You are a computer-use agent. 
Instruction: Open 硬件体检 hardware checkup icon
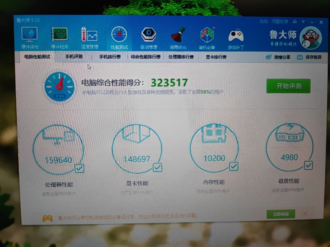pyautogui.click(x=29, y=34)
